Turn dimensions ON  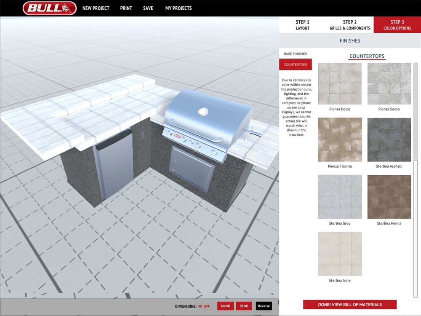(200, 306)
